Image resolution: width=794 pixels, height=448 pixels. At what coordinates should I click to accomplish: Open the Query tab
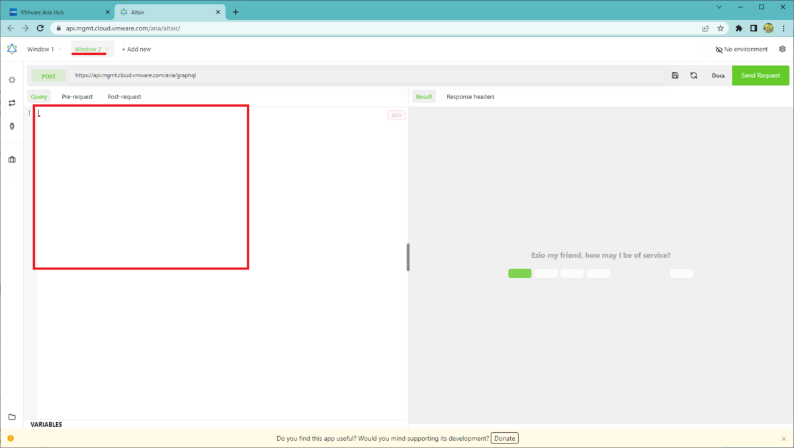click(x=39, y=96)
